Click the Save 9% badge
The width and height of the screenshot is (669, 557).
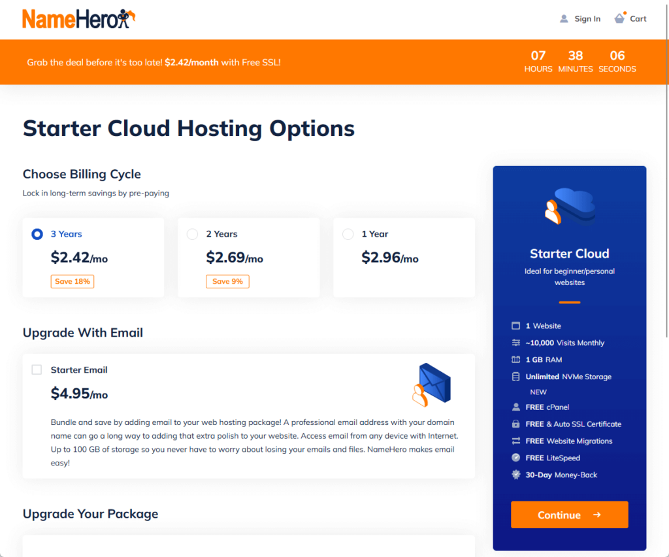point(227,281)
